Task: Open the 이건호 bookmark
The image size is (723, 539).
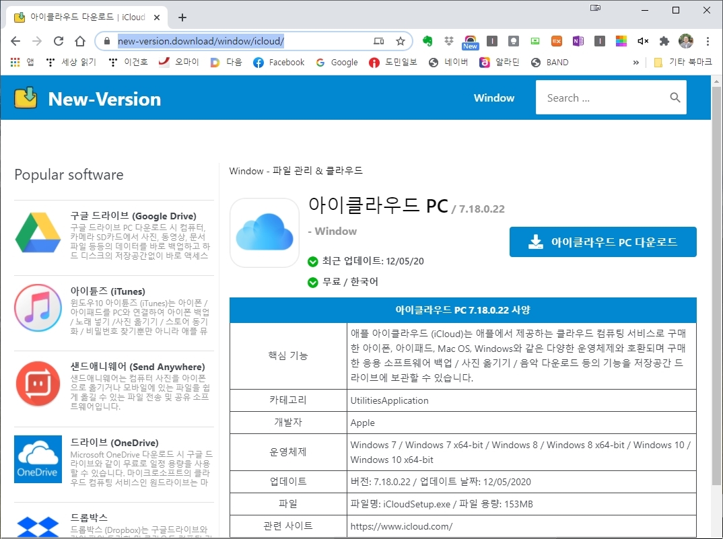Action: [128, 63]
